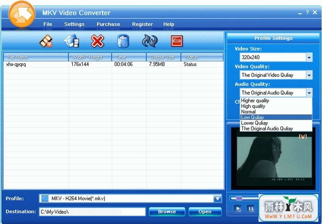Collapse the Audio Quality dropdown arrow

tap(309, 93)
